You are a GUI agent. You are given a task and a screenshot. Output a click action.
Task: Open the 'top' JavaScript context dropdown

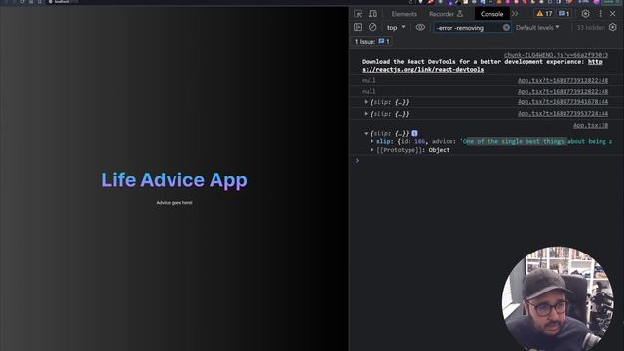coord(396,28)
